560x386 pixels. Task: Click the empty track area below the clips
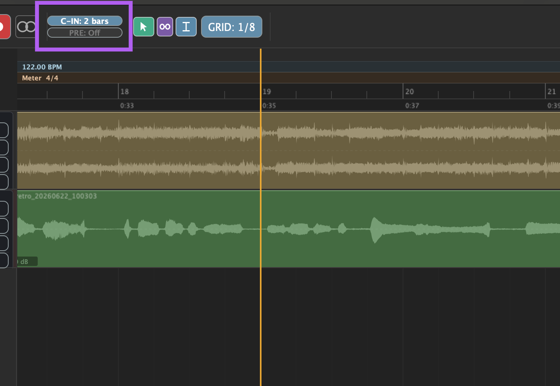click(289, 327)
